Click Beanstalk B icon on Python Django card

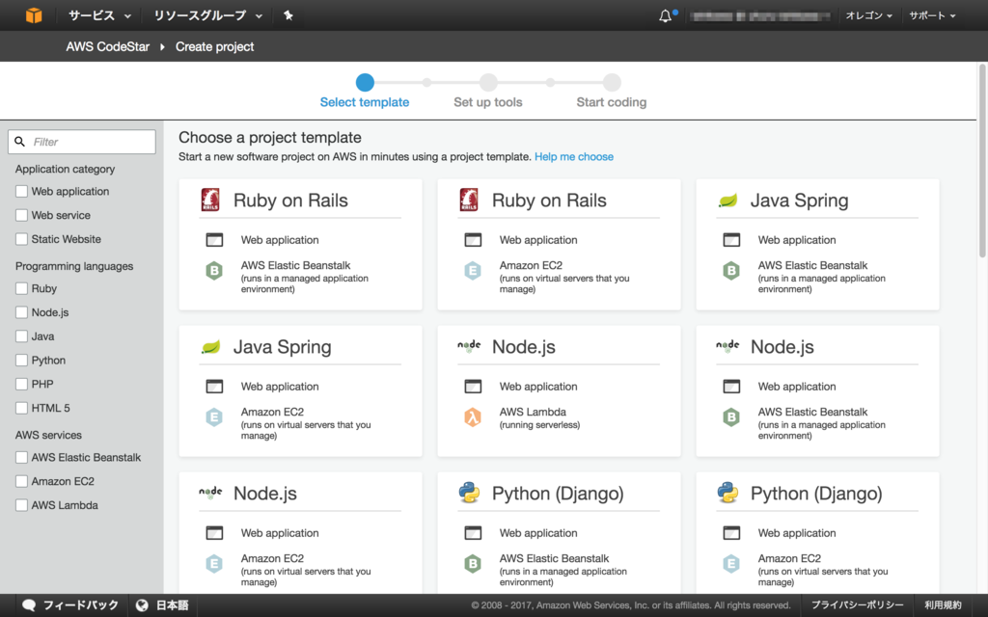pos(473,563)
